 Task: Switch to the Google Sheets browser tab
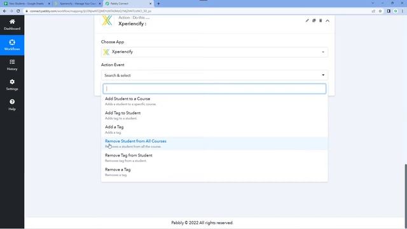pos(27,4)
